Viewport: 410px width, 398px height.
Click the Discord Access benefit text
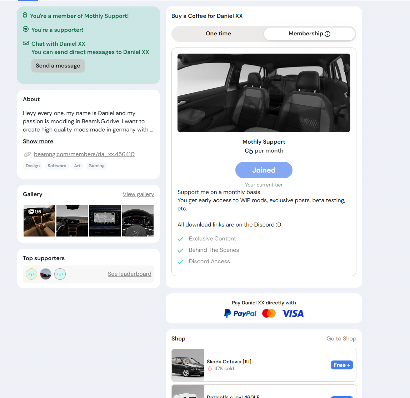point(209,262)
